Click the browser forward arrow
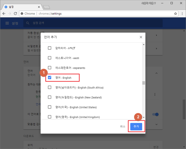Image resolution: width=186 pixels, height=149 pixels. (10, 14)
